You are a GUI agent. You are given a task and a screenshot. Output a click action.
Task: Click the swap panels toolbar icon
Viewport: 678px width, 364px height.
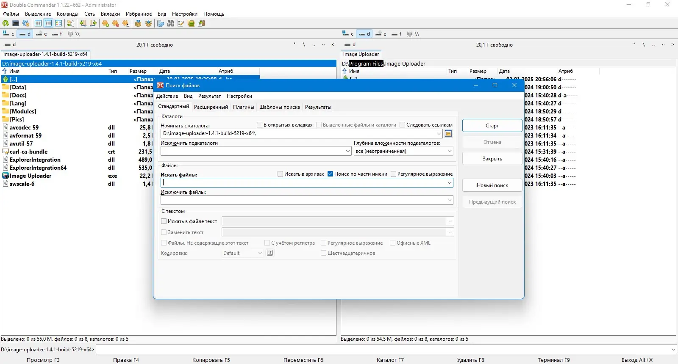71,24
